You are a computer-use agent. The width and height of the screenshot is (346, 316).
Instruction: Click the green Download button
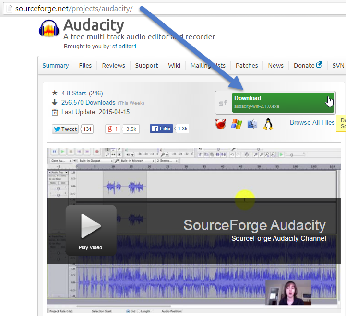[x=282, y=102]
